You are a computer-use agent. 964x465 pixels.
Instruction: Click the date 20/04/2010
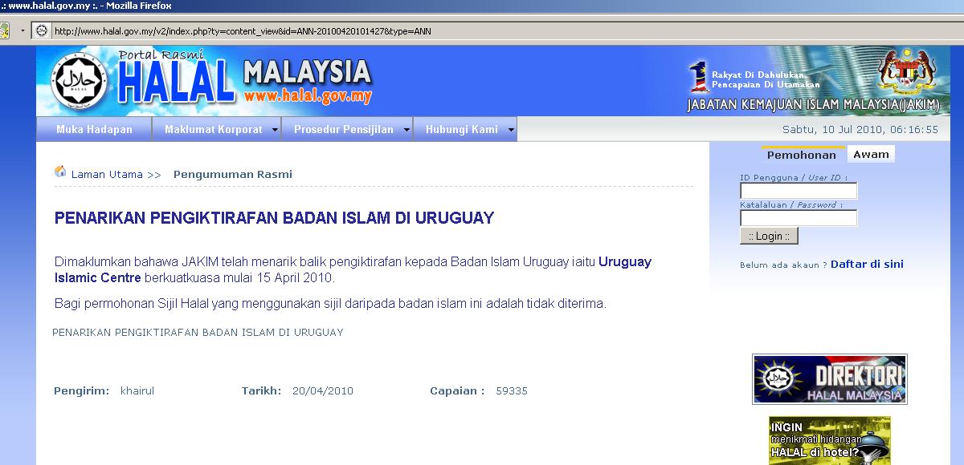tap(323, 391)
